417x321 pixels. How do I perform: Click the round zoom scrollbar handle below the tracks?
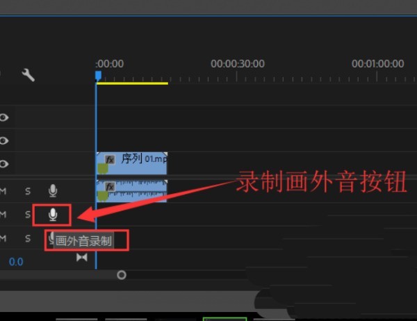click(122, 275)
